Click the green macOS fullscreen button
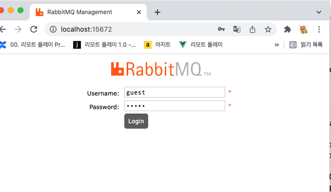 [20, 10]
